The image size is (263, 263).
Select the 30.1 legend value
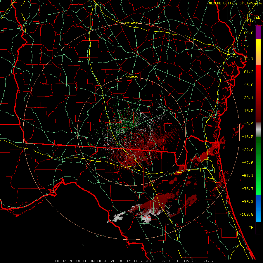[x=249, y=98]
